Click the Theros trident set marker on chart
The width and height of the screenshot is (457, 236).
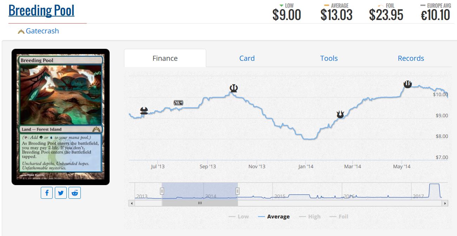[233, 88]
